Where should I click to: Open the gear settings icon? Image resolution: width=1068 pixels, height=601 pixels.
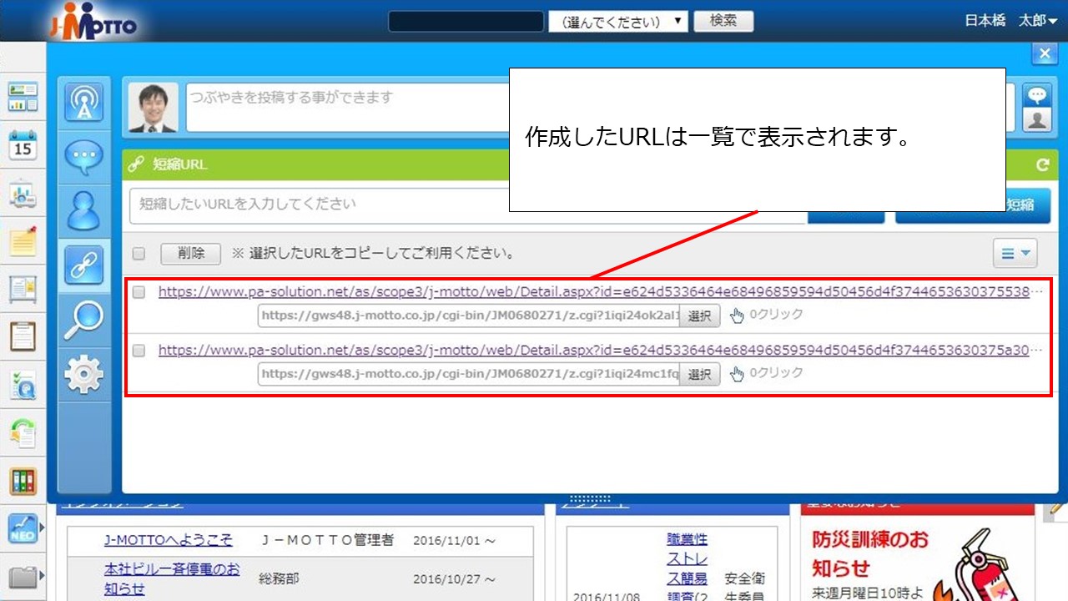click(83, 374)
